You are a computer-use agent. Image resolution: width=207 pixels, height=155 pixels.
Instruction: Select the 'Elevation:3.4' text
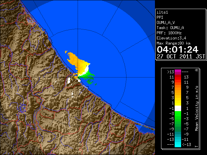pyautogui.click(x=171, y=38)
